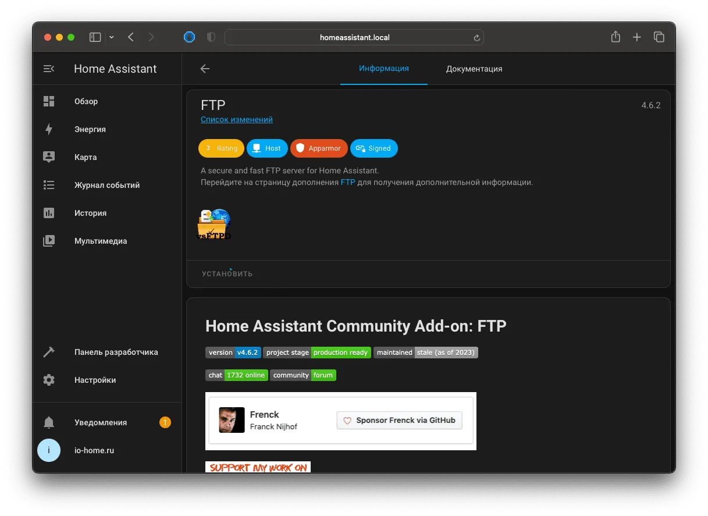Click the Apparmor badge
708x516 pixels.
pos(319,148)
